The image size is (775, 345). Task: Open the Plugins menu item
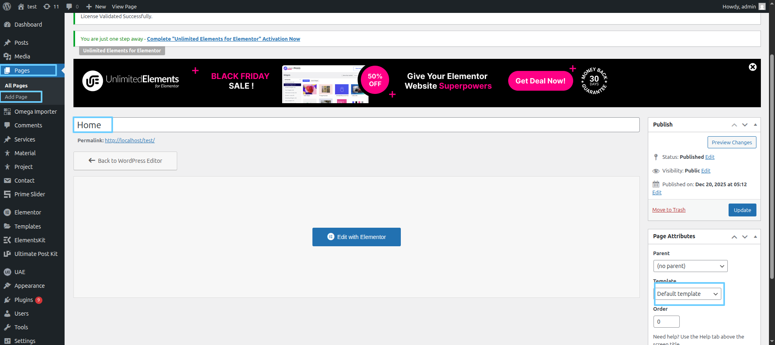[23, 300]
